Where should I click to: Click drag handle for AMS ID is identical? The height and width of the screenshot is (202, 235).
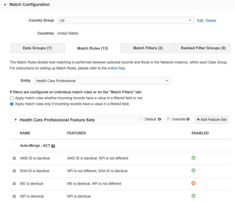pos(14,158)
